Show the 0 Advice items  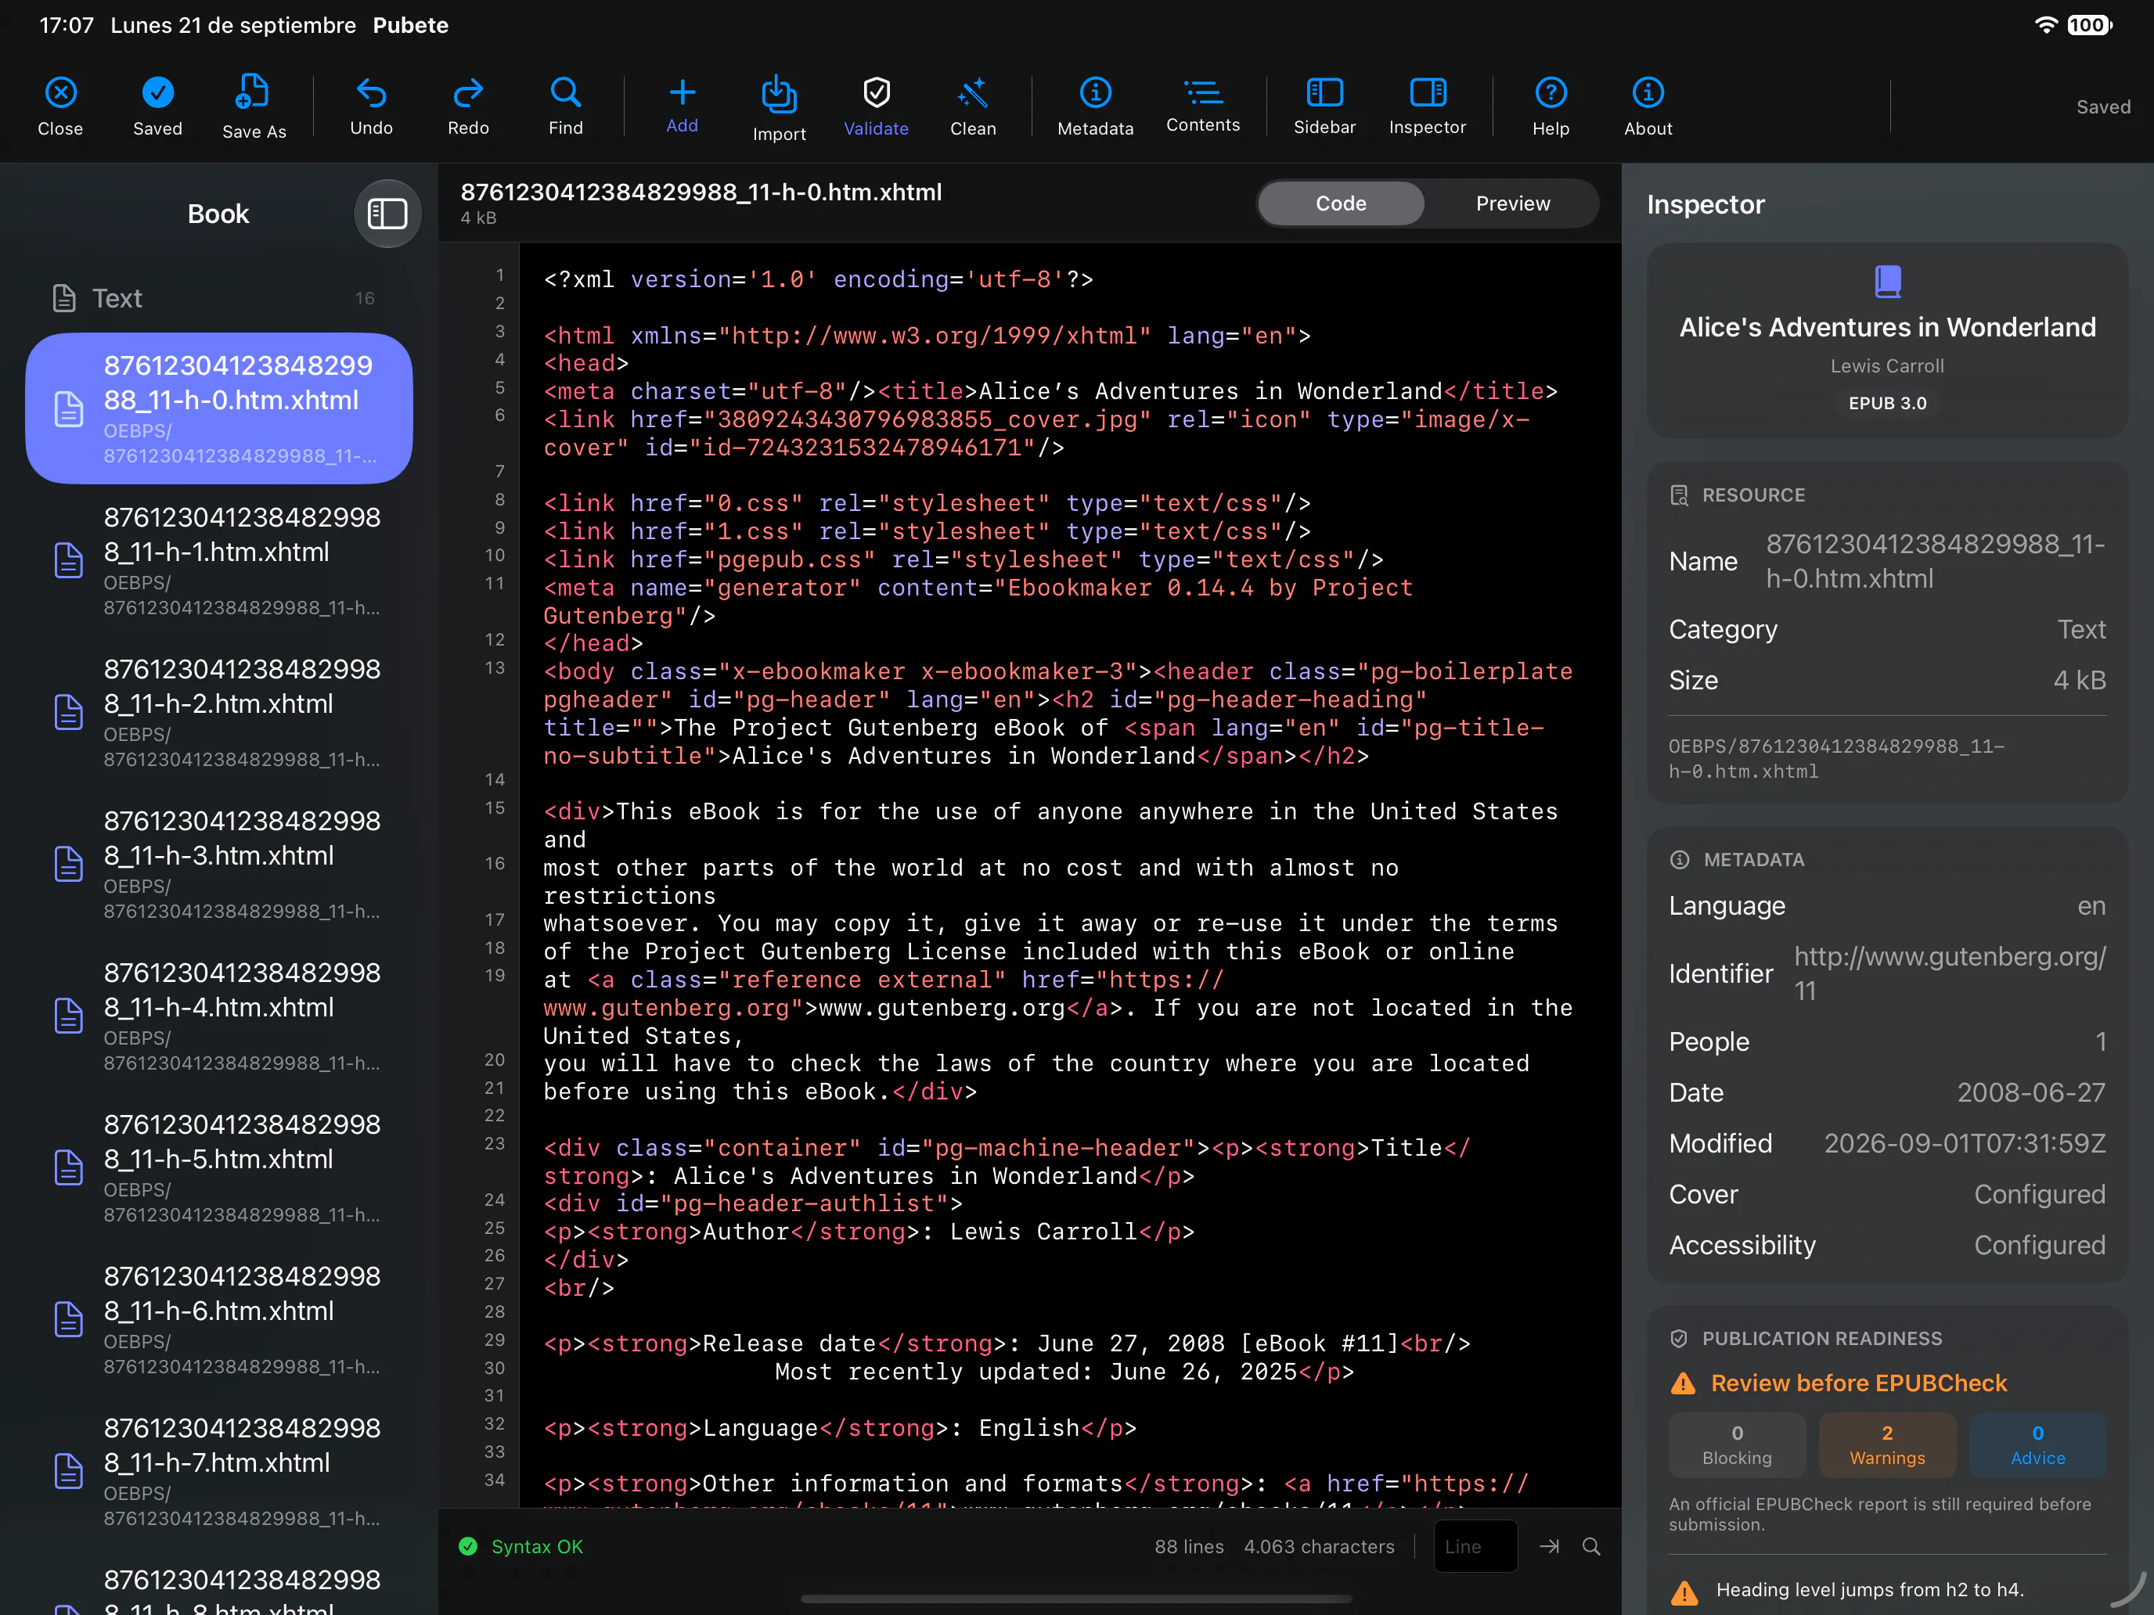coord(2037,1444)
